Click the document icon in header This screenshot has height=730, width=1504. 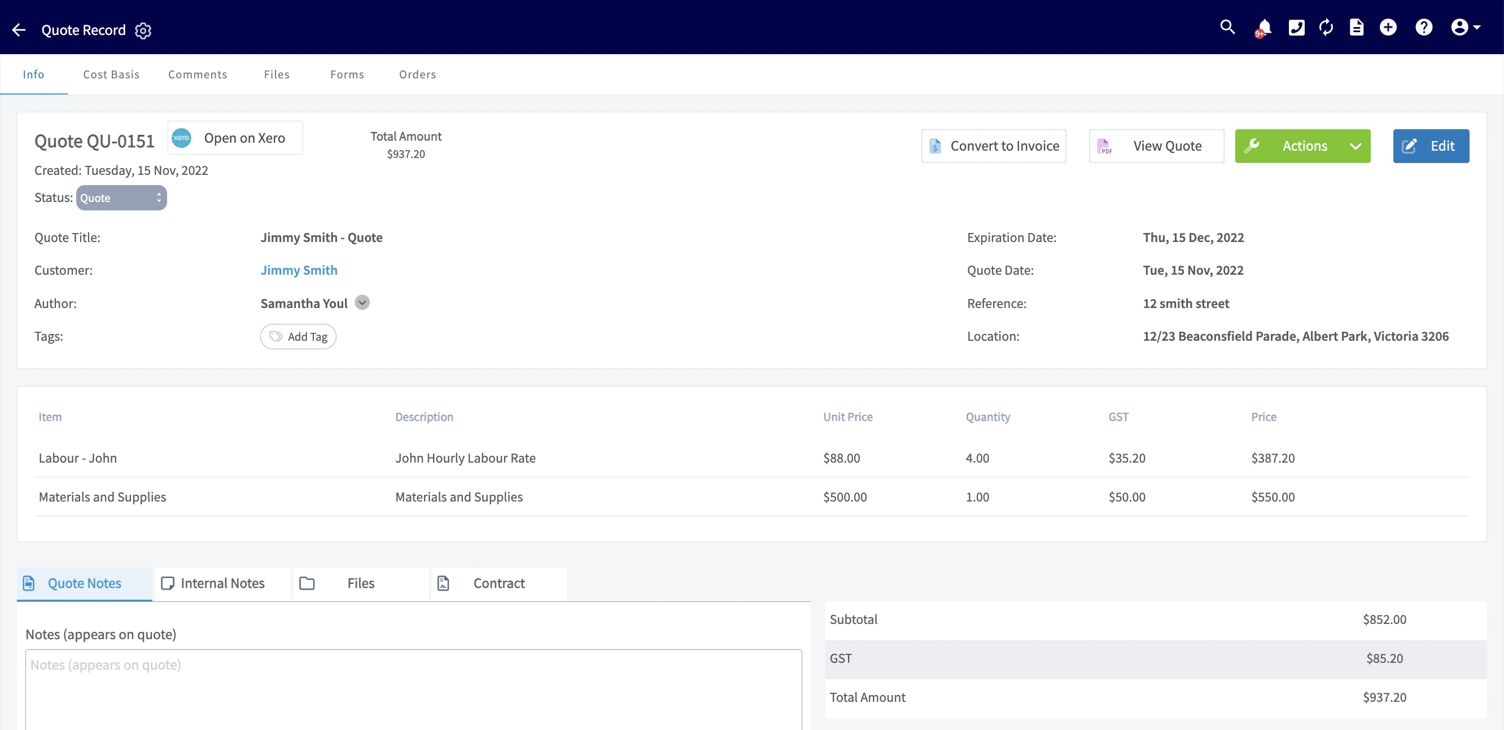click(x=1356, y=27)
